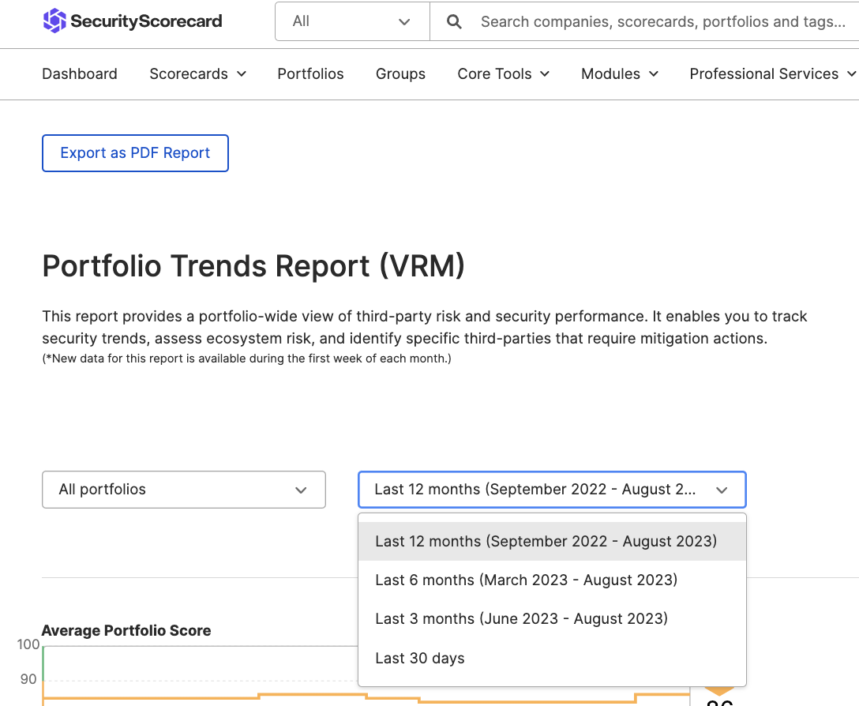Select Last 6 months option

point(552,580)
